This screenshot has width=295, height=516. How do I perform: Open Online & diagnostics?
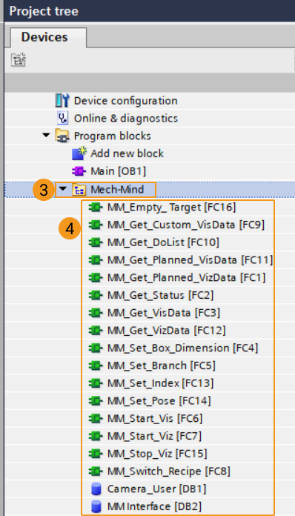(x=126, y=119)
